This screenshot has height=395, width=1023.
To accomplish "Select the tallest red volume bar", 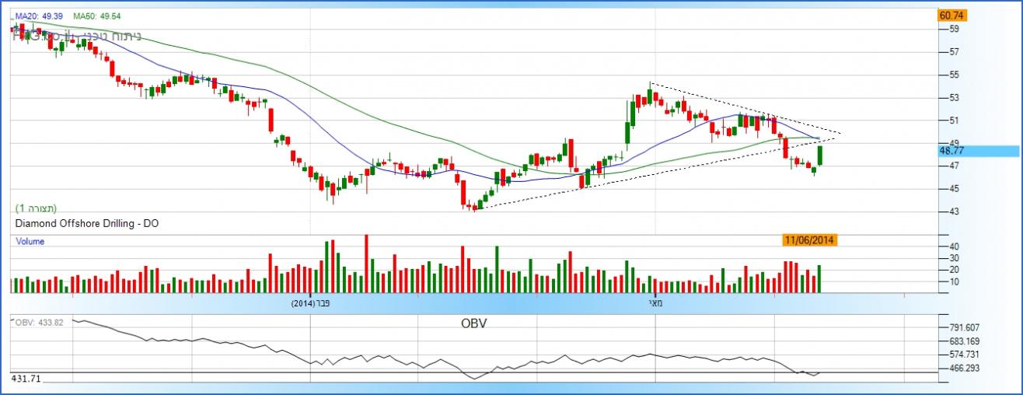I will click(x=366, y=263).
